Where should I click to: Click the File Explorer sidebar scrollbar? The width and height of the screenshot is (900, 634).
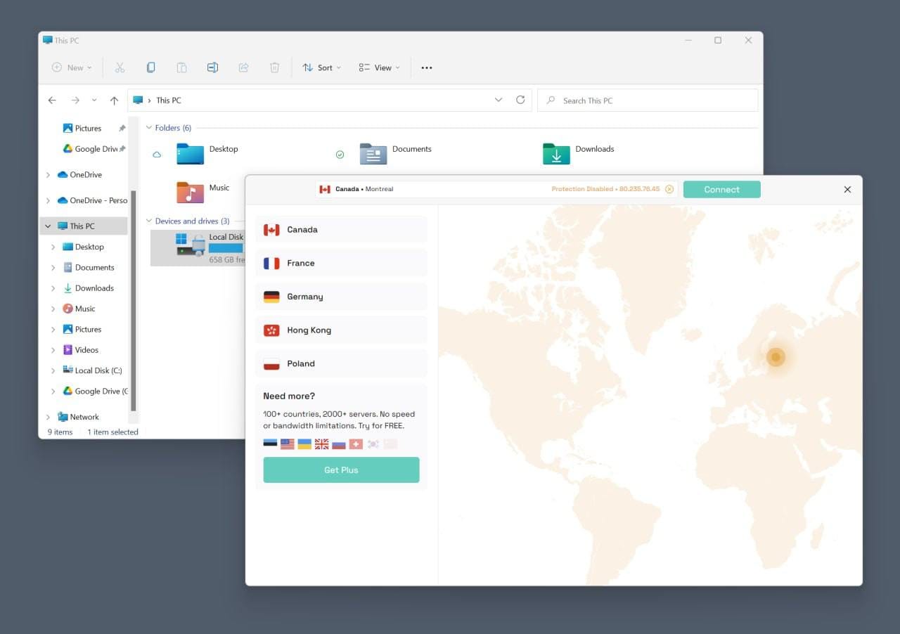[x=134, y=301]
